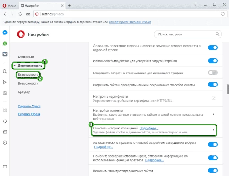Go back to previous page
Screen dimensions: 229x176
tap(5, 14)
